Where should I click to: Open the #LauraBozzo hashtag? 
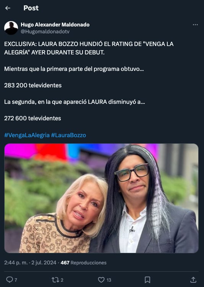tap(68, 135)
